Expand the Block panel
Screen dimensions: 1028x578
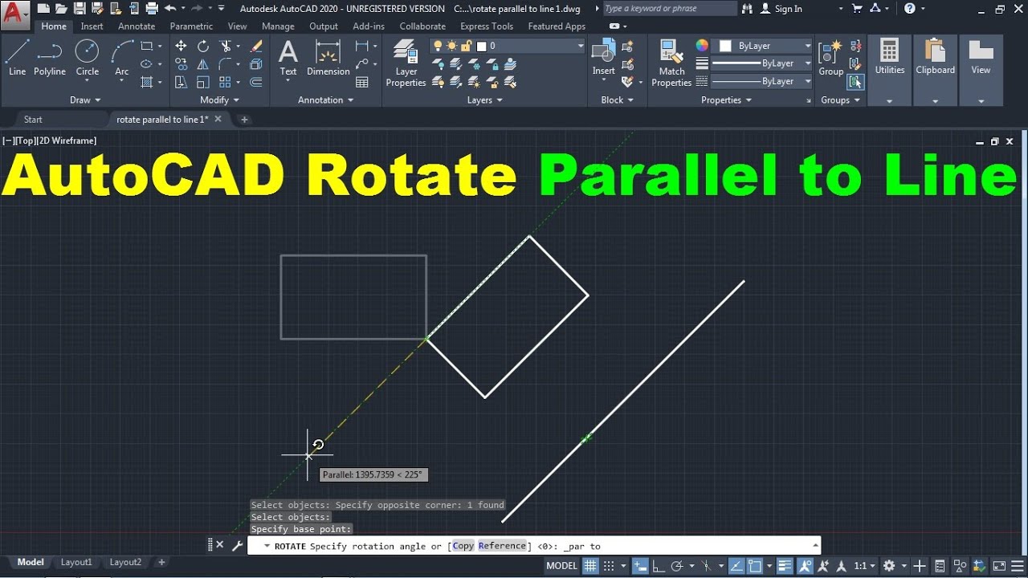pyautogui.click(x=617, y=100)
